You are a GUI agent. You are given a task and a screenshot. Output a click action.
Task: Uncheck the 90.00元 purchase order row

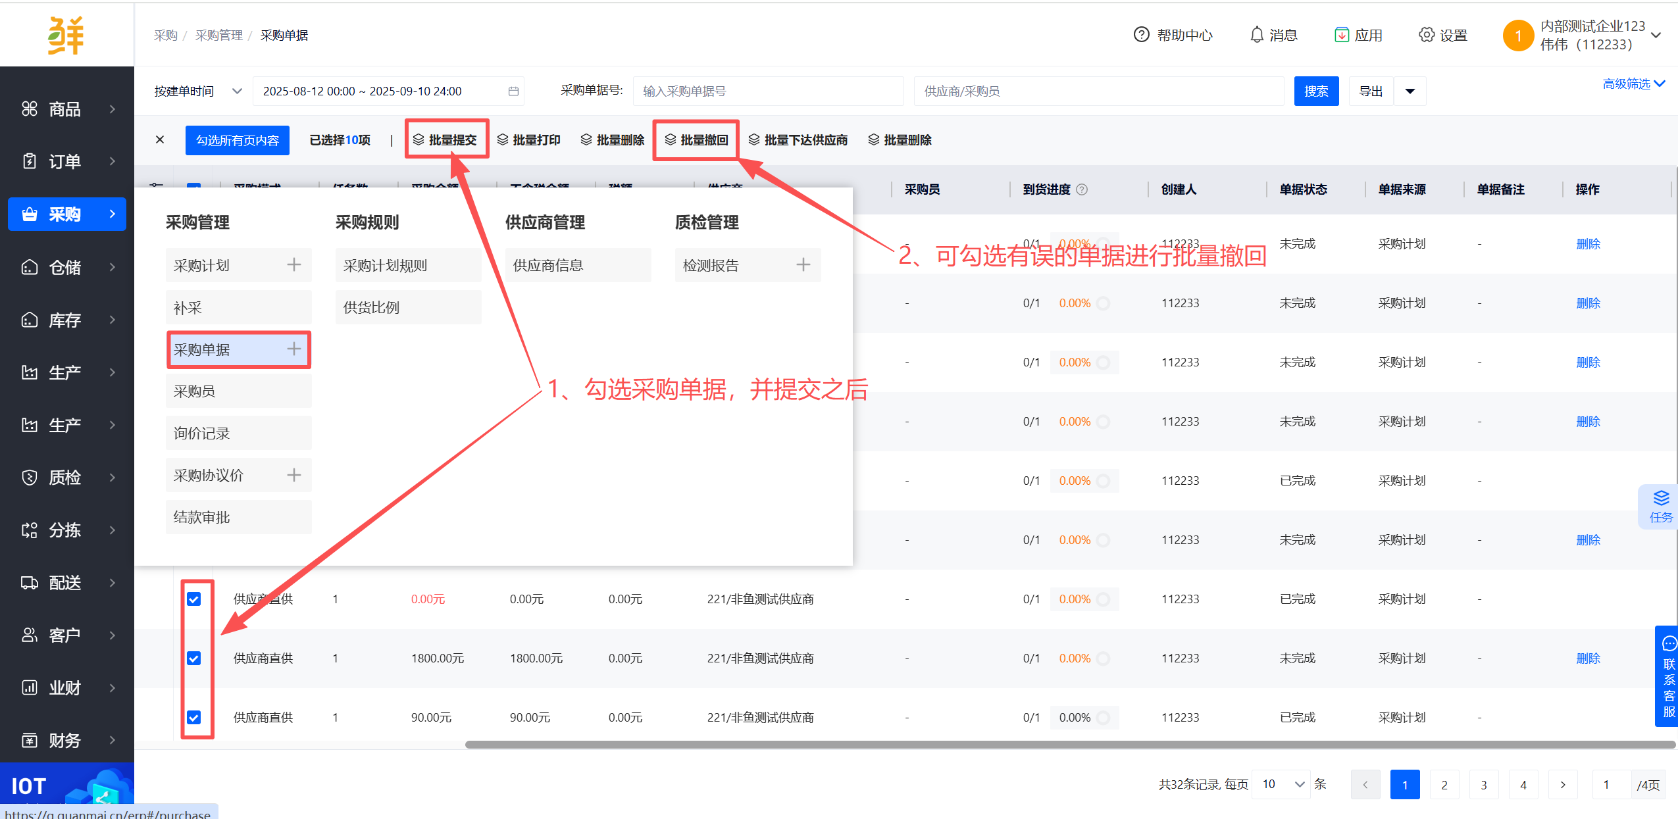[x=193, y=717]
